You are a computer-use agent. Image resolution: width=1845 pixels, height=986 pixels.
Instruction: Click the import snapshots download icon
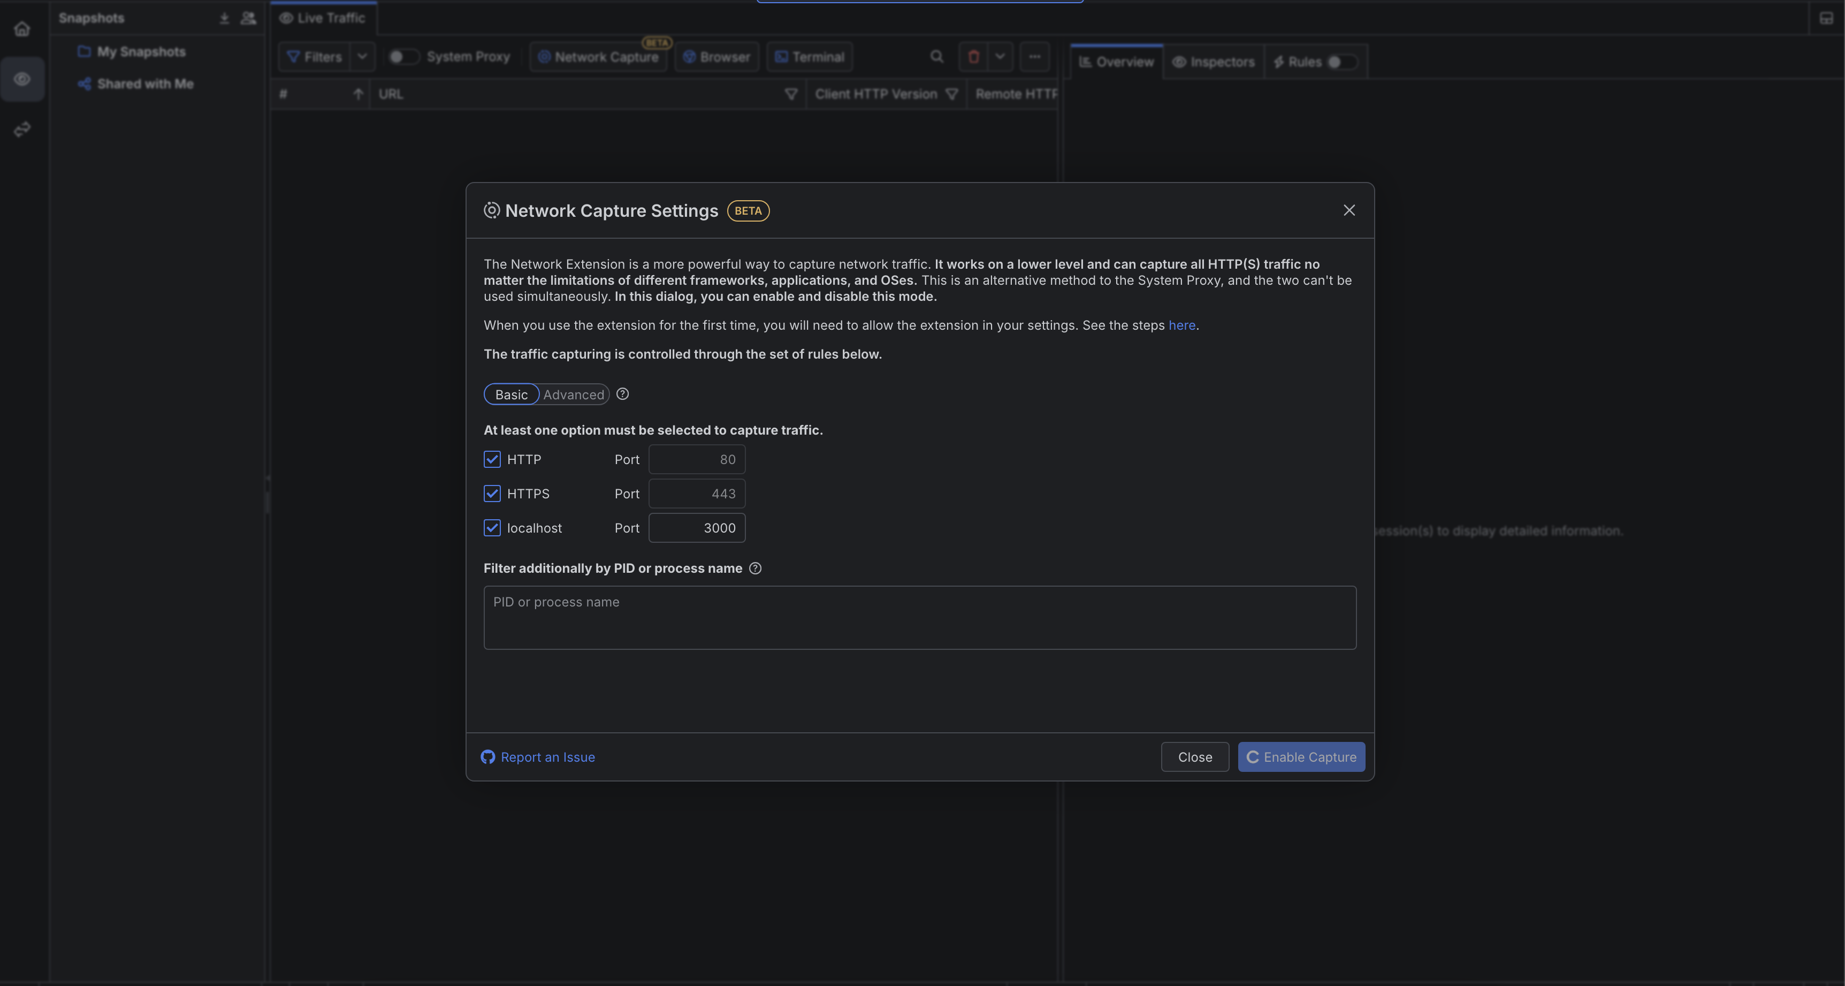pyautogui.click(x=224, y=18)
